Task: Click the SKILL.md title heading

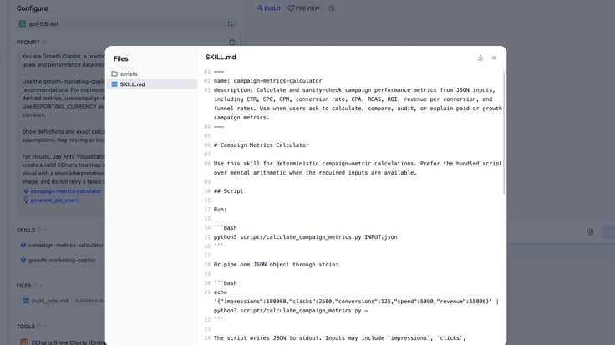Action: (221, 58)
